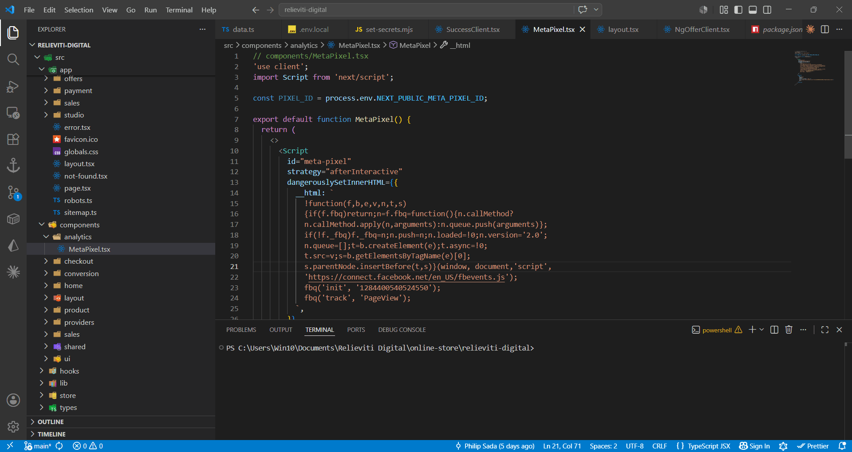Open the launch profile dropdown next to new terminal

pos(761,330)
